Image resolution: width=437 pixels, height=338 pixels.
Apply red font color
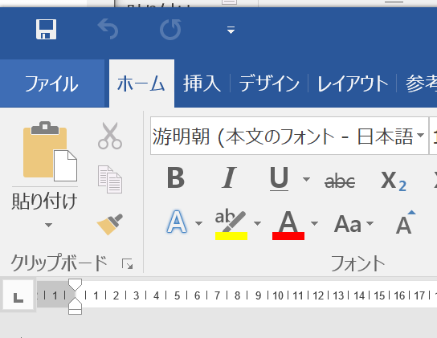pyautogui.click(x=288, y=225)
